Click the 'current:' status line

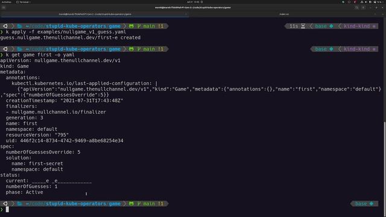pyautogui.click(x=49, y=181)
